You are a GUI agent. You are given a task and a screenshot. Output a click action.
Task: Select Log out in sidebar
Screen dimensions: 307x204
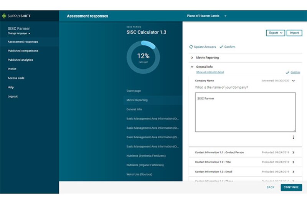[x=13, y=96]
